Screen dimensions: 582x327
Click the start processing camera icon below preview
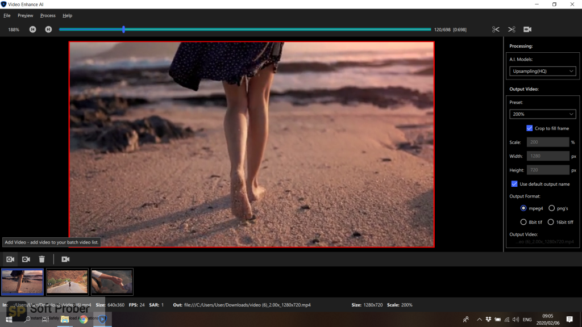point(65,259)
